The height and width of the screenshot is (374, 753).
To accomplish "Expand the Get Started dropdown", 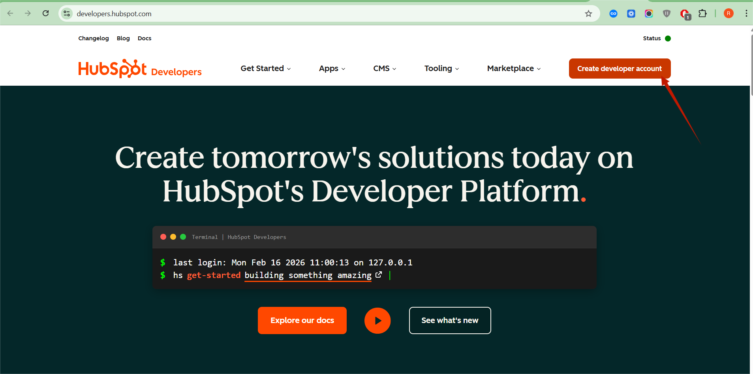I will pos(265,68).
